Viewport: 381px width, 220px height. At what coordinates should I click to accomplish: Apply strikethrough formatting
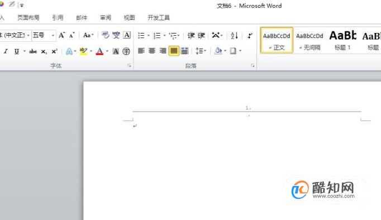point(33,51)
